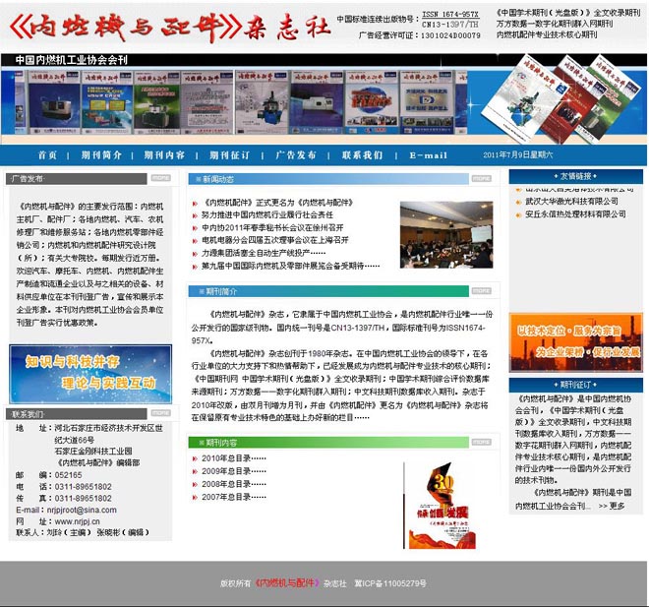The height and width of the screenshot is (607, 649).
Task: Open 2009年总目录 link
Action: (x=234, y=471)
